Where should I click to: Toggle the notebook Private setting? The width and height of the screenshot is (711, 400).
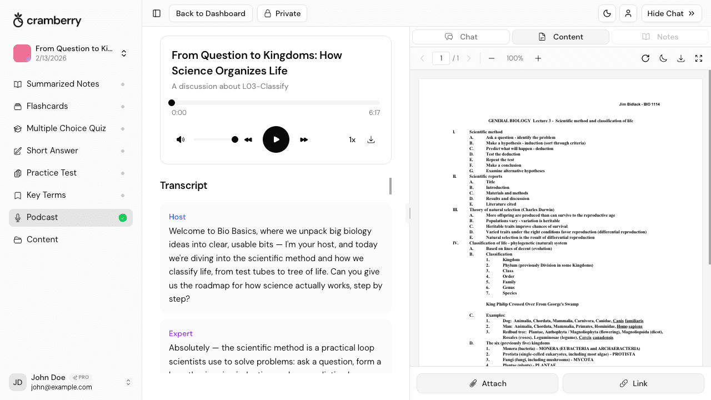tap(282, 13)
